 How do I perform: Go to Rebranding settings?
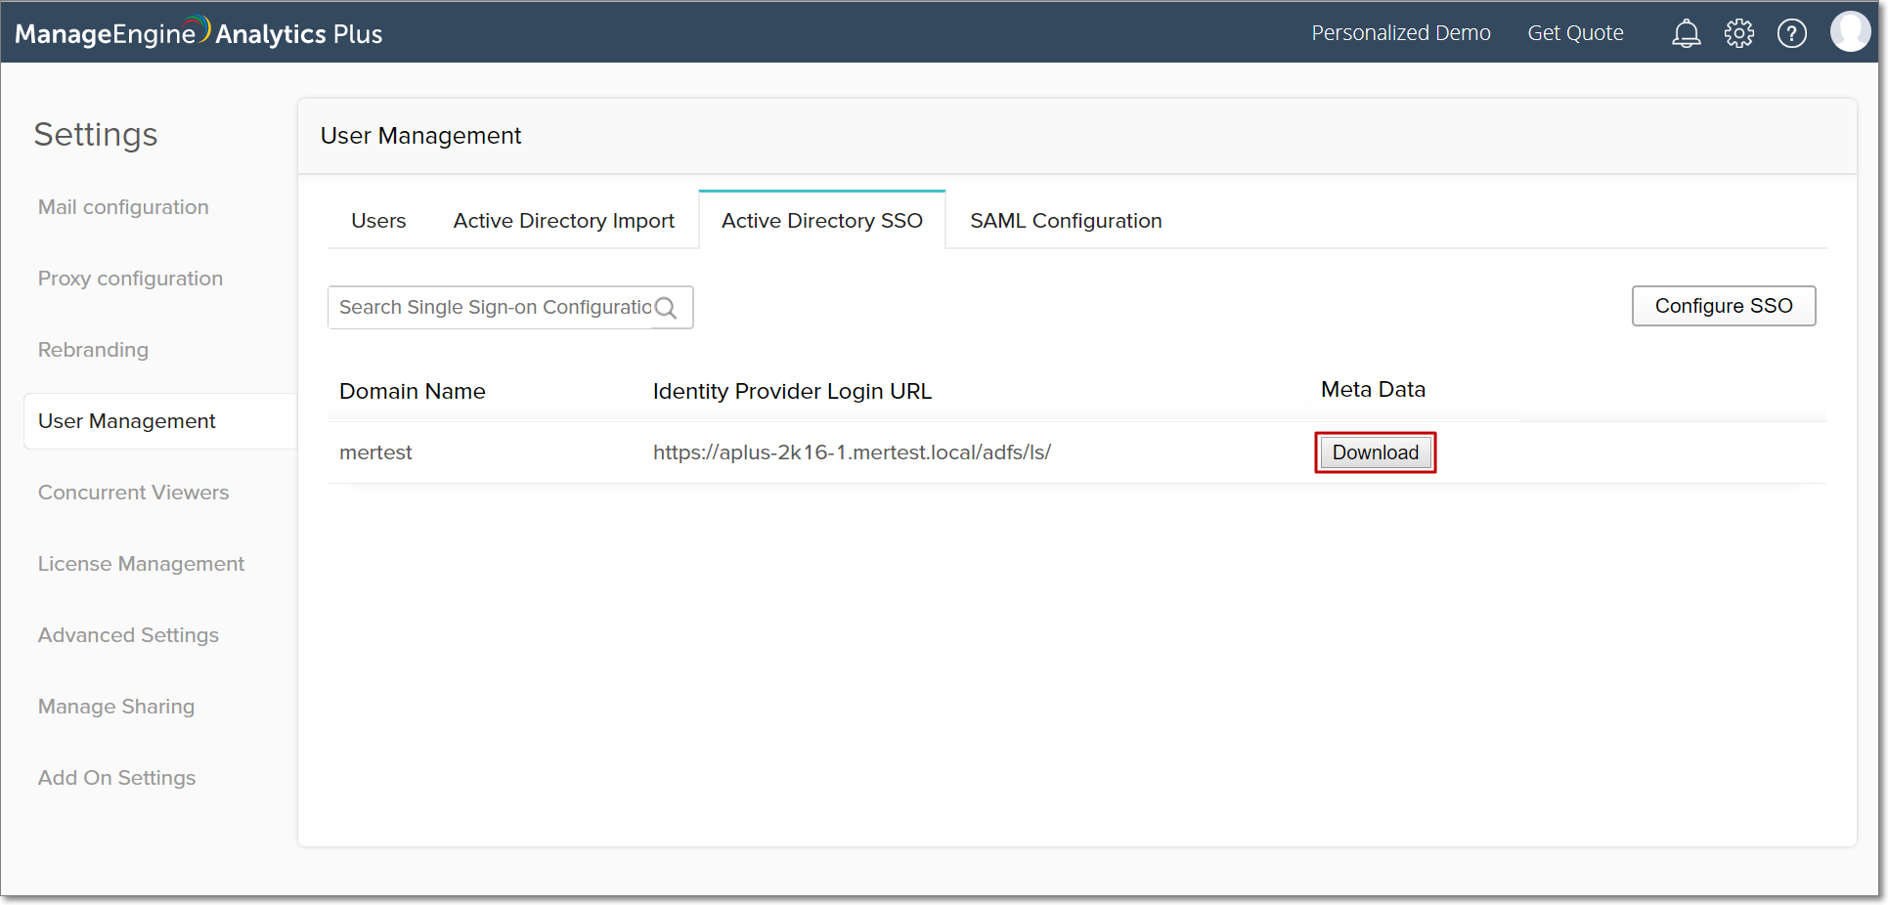[93, 350]
